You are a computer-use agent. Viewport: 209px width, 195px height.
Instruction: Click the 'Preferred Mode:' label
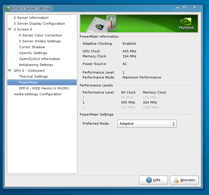(x=96, y=124)
